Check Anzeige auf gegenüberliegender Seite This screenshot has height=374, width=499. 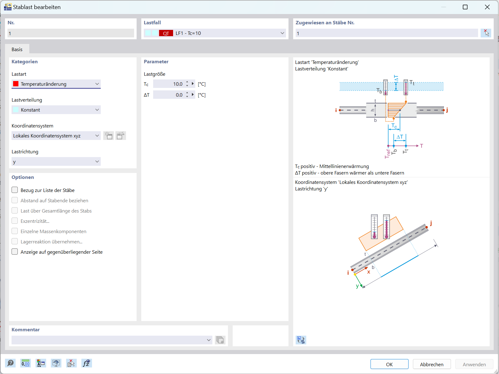pyautogui.click(x=15, y=252)
